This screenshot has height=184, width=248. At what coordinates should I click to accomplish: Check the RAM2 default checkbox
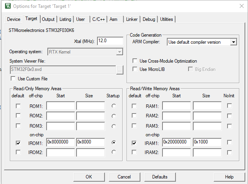point(134,115)
